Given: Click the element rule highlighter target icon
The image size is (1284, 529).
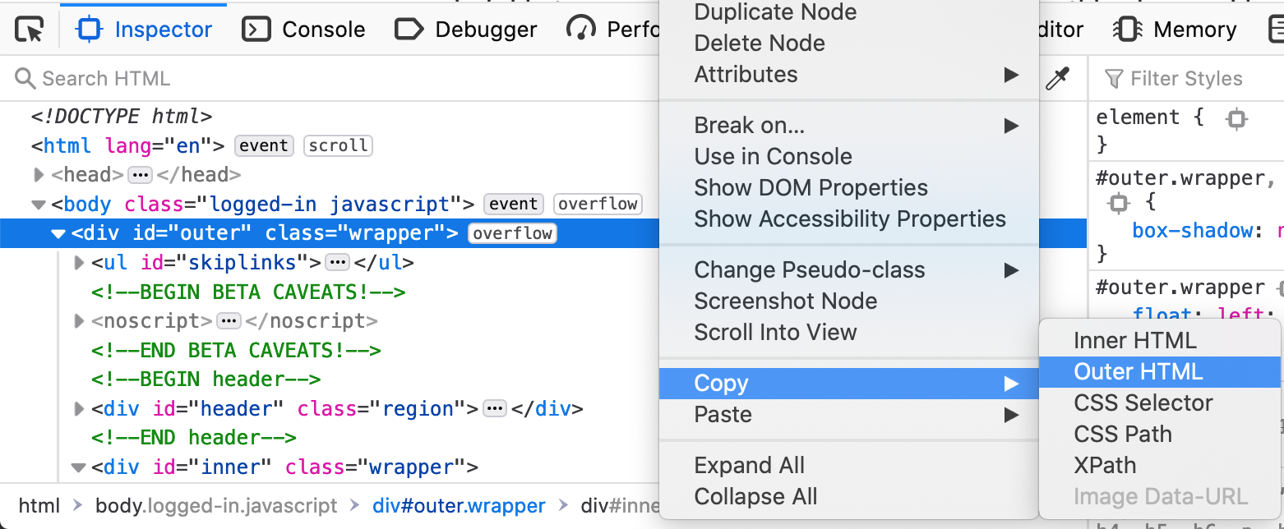Looking at the screenshot, I should tap(1236, 118).
